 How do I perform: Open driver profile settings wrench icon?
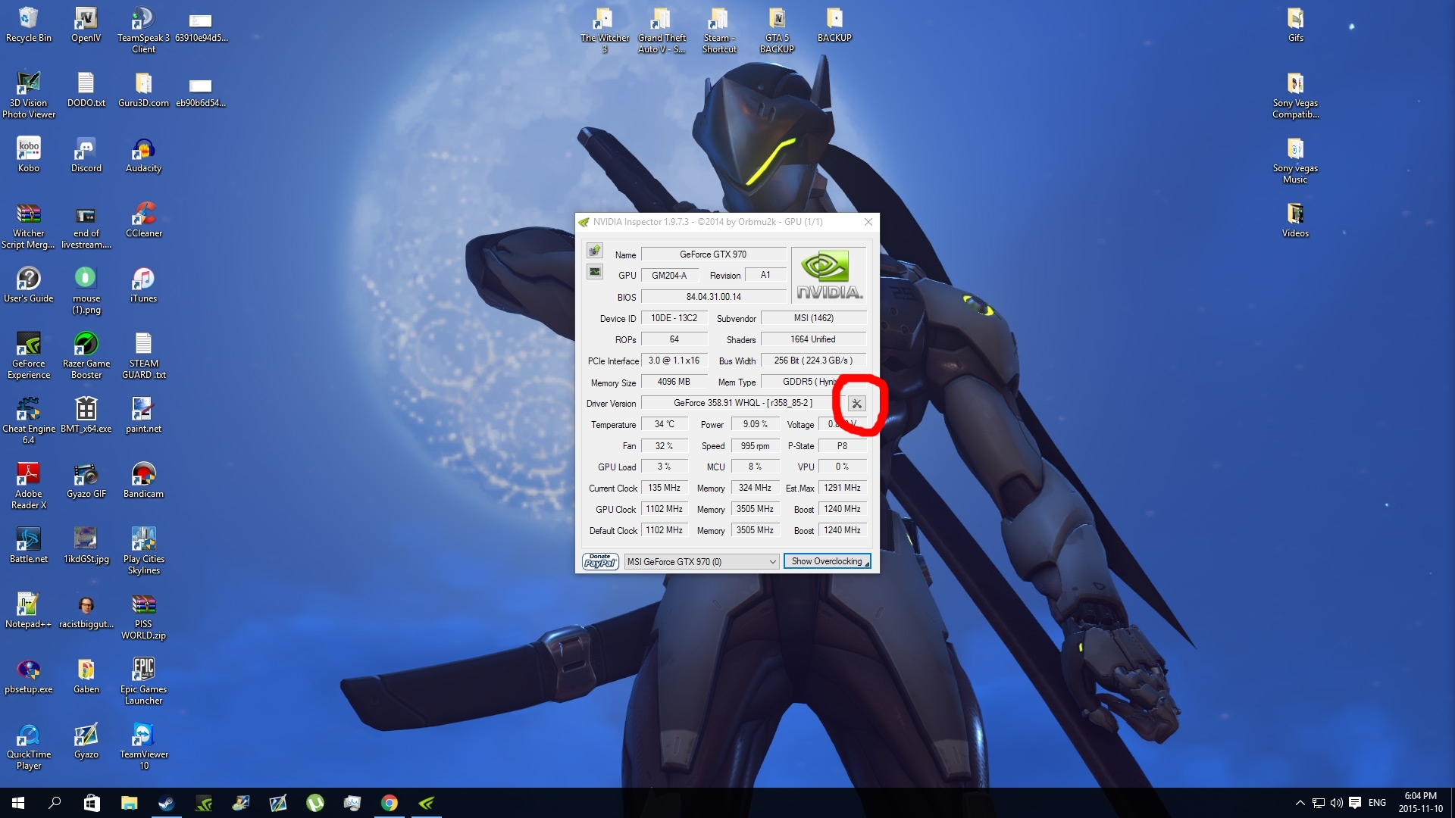[x=856, y=404]
